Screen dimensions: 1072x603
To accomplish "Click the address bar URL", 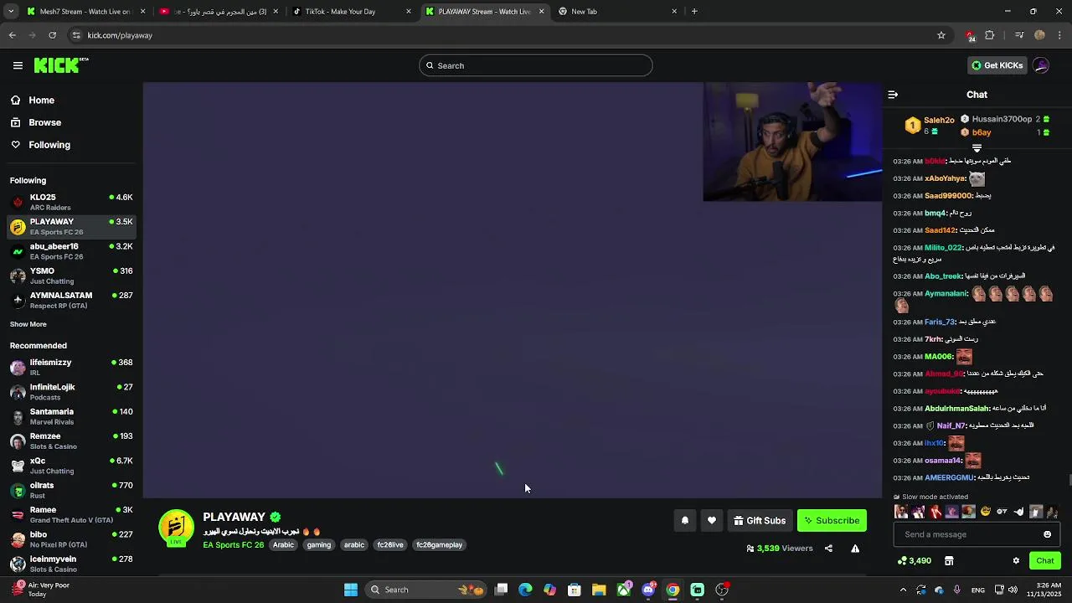I will (x=120, y=35).
